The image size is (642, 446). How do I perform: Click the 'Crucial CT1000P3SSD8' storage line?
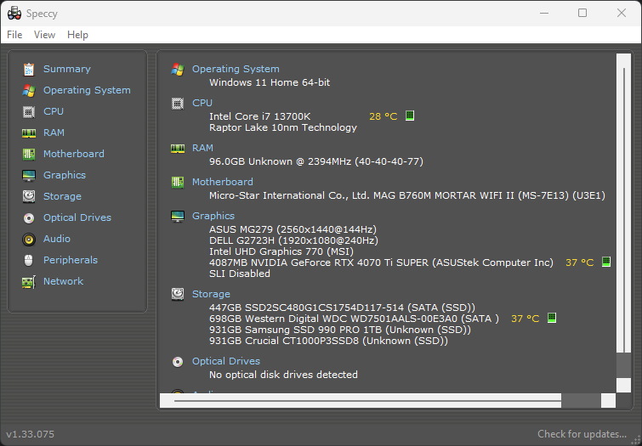tap(328, 341)
